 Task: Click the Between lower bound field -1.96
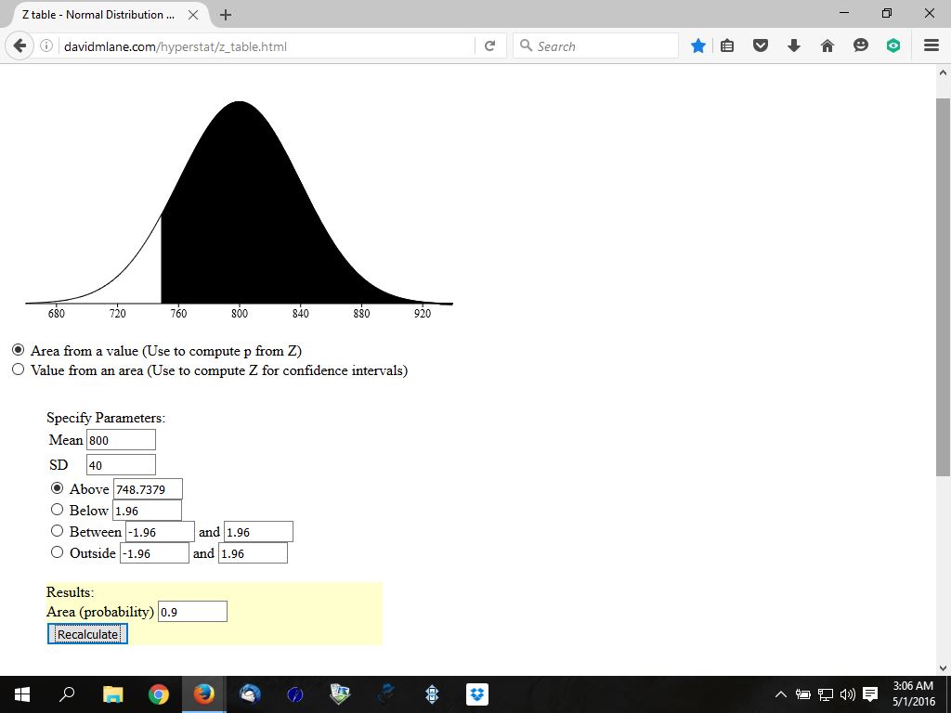pyautogui.click(x=160, y=532)
